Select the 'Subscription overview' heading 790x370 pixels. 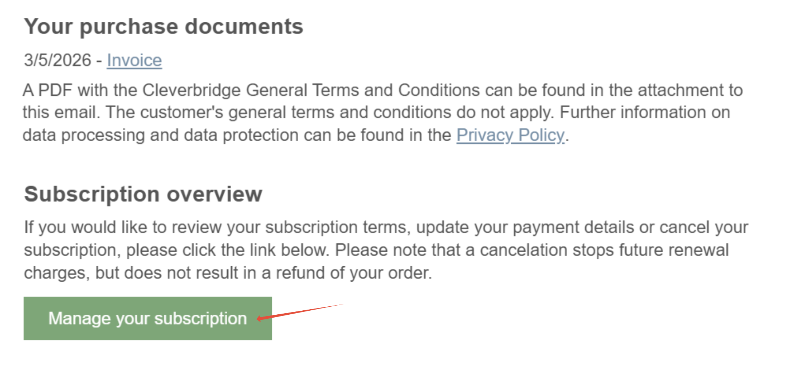143,195
